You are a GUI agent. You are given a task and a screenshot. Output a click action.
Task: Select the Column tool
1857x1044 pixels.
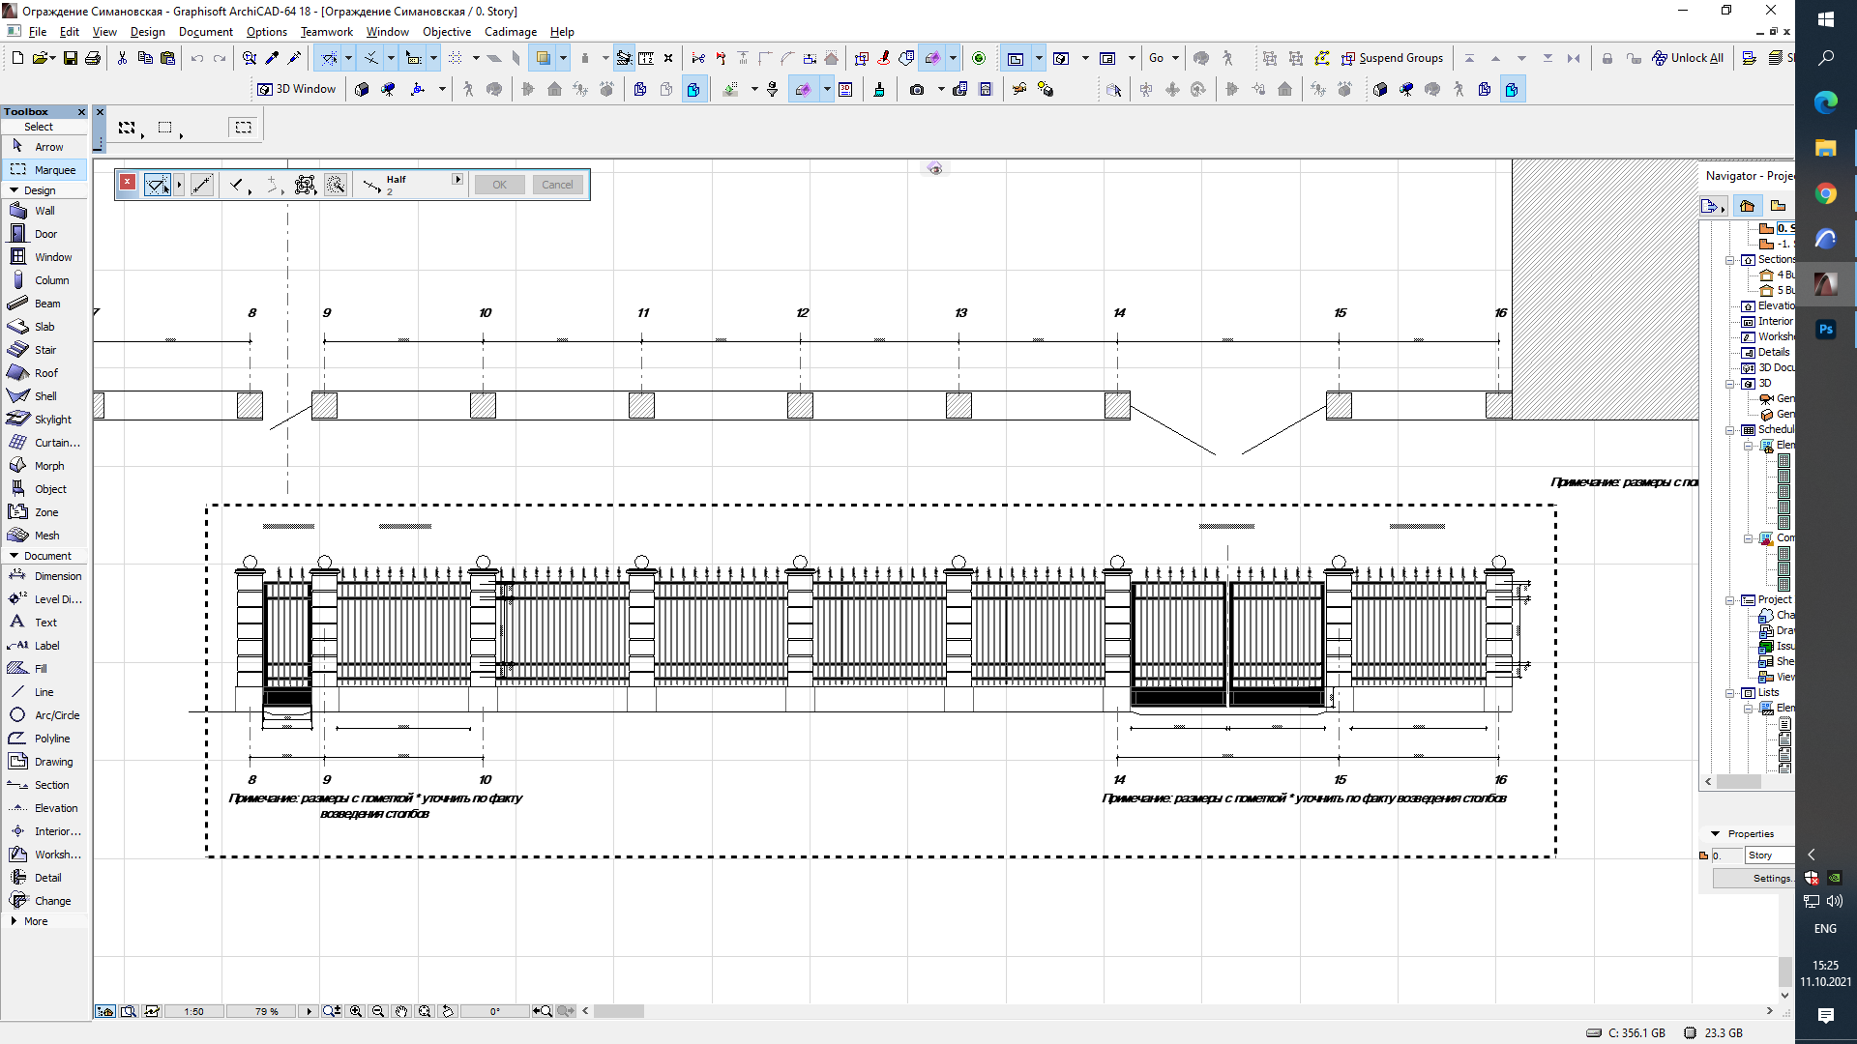45,280
